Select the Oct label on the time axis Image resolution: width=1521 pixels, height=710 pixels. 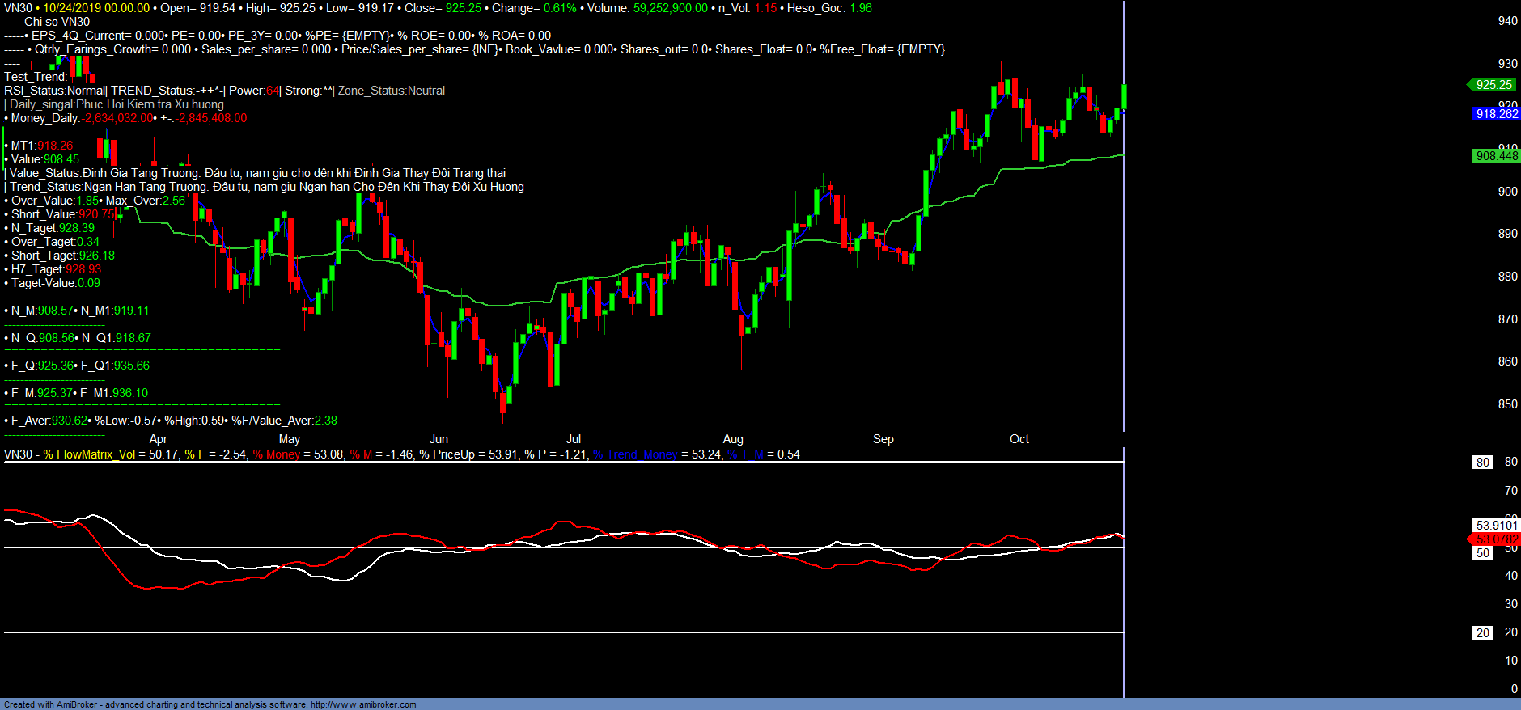(x=1019, y=439)
